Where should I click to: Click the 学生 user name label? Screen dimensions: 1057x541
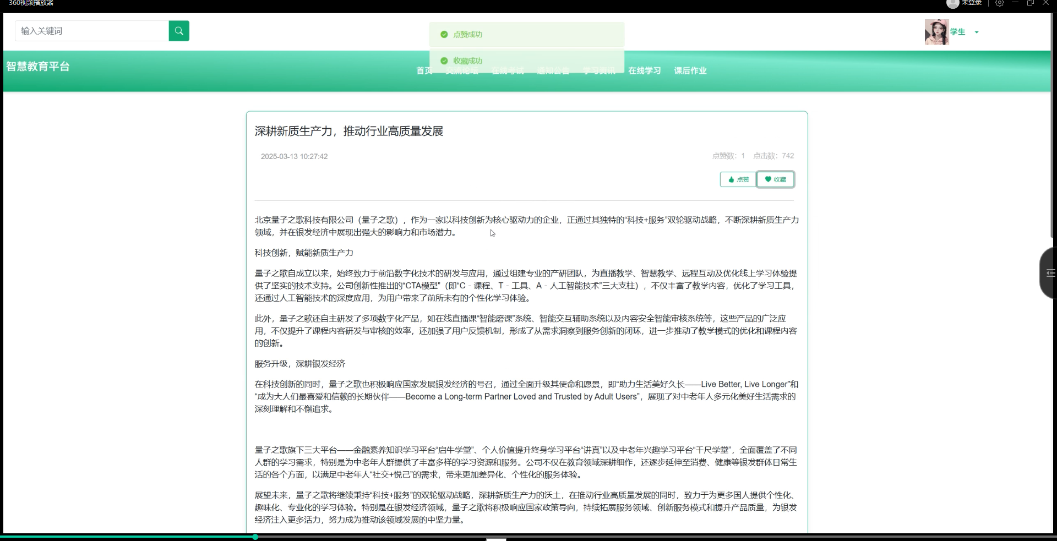click(x=958, y=32)
